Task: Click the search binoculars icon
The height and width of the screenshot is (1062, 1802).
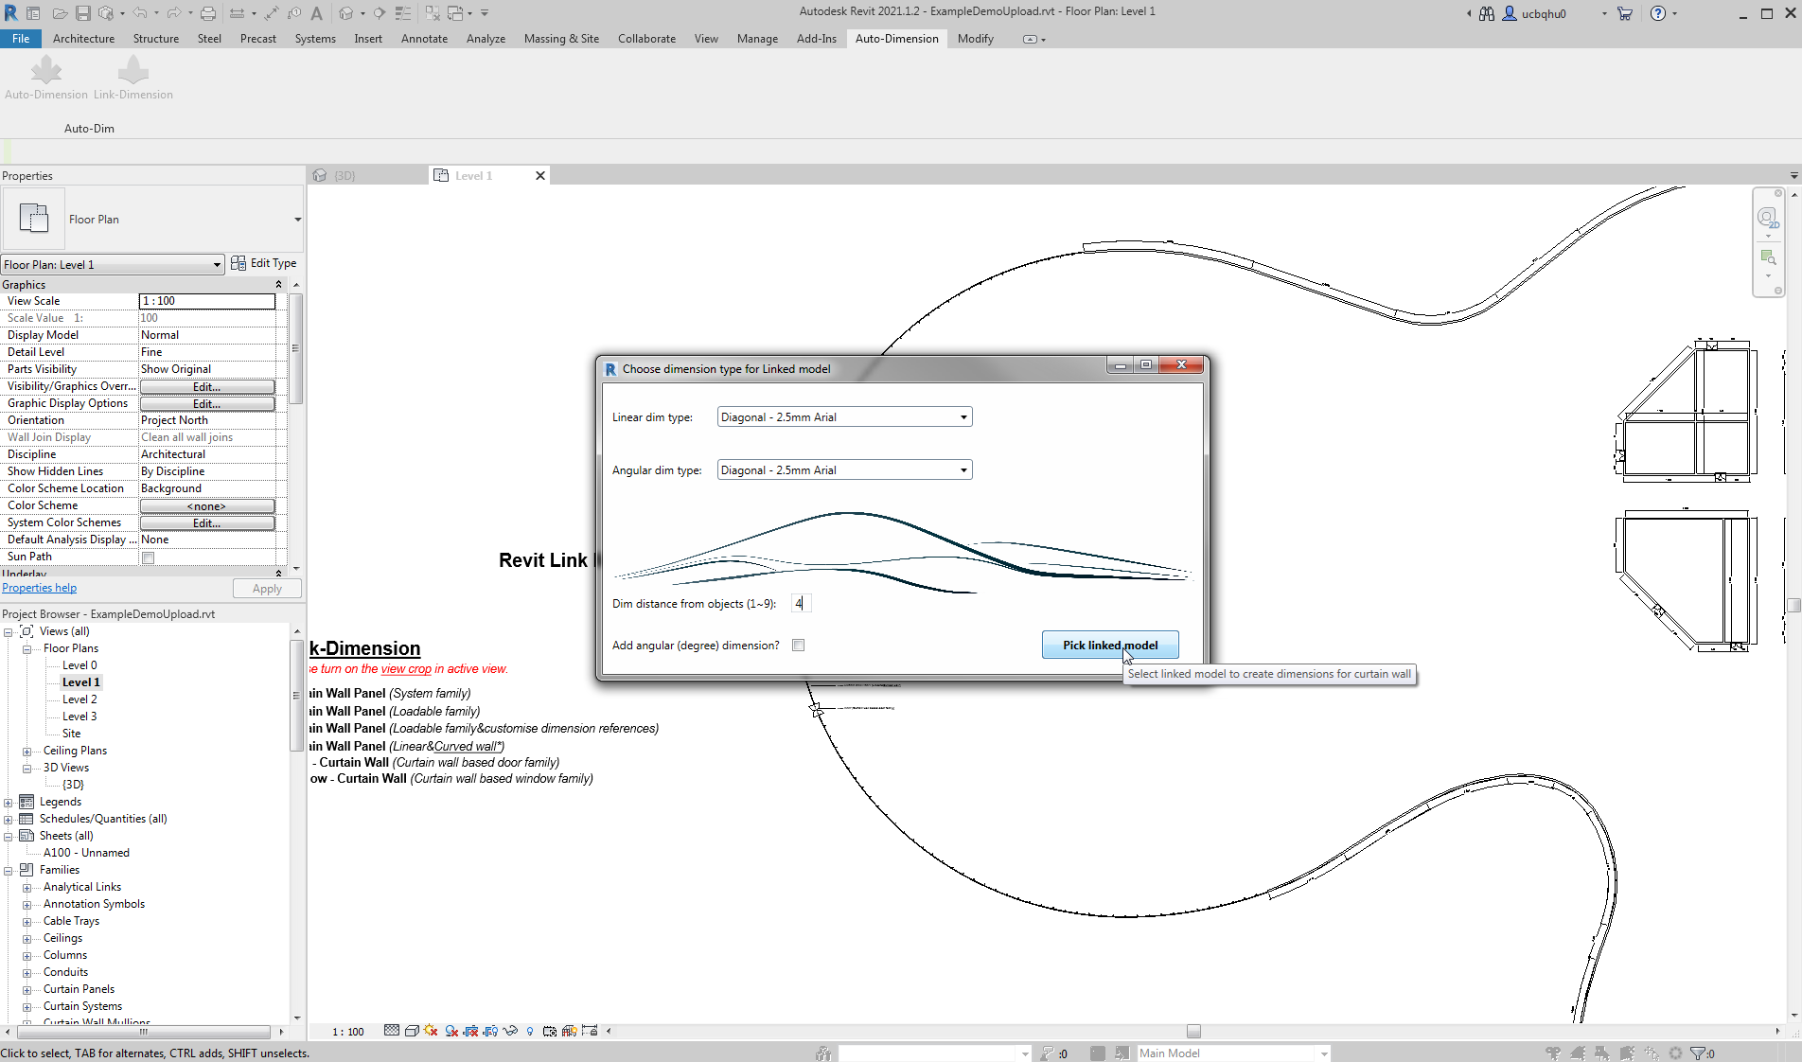Action: point(1487,13)
